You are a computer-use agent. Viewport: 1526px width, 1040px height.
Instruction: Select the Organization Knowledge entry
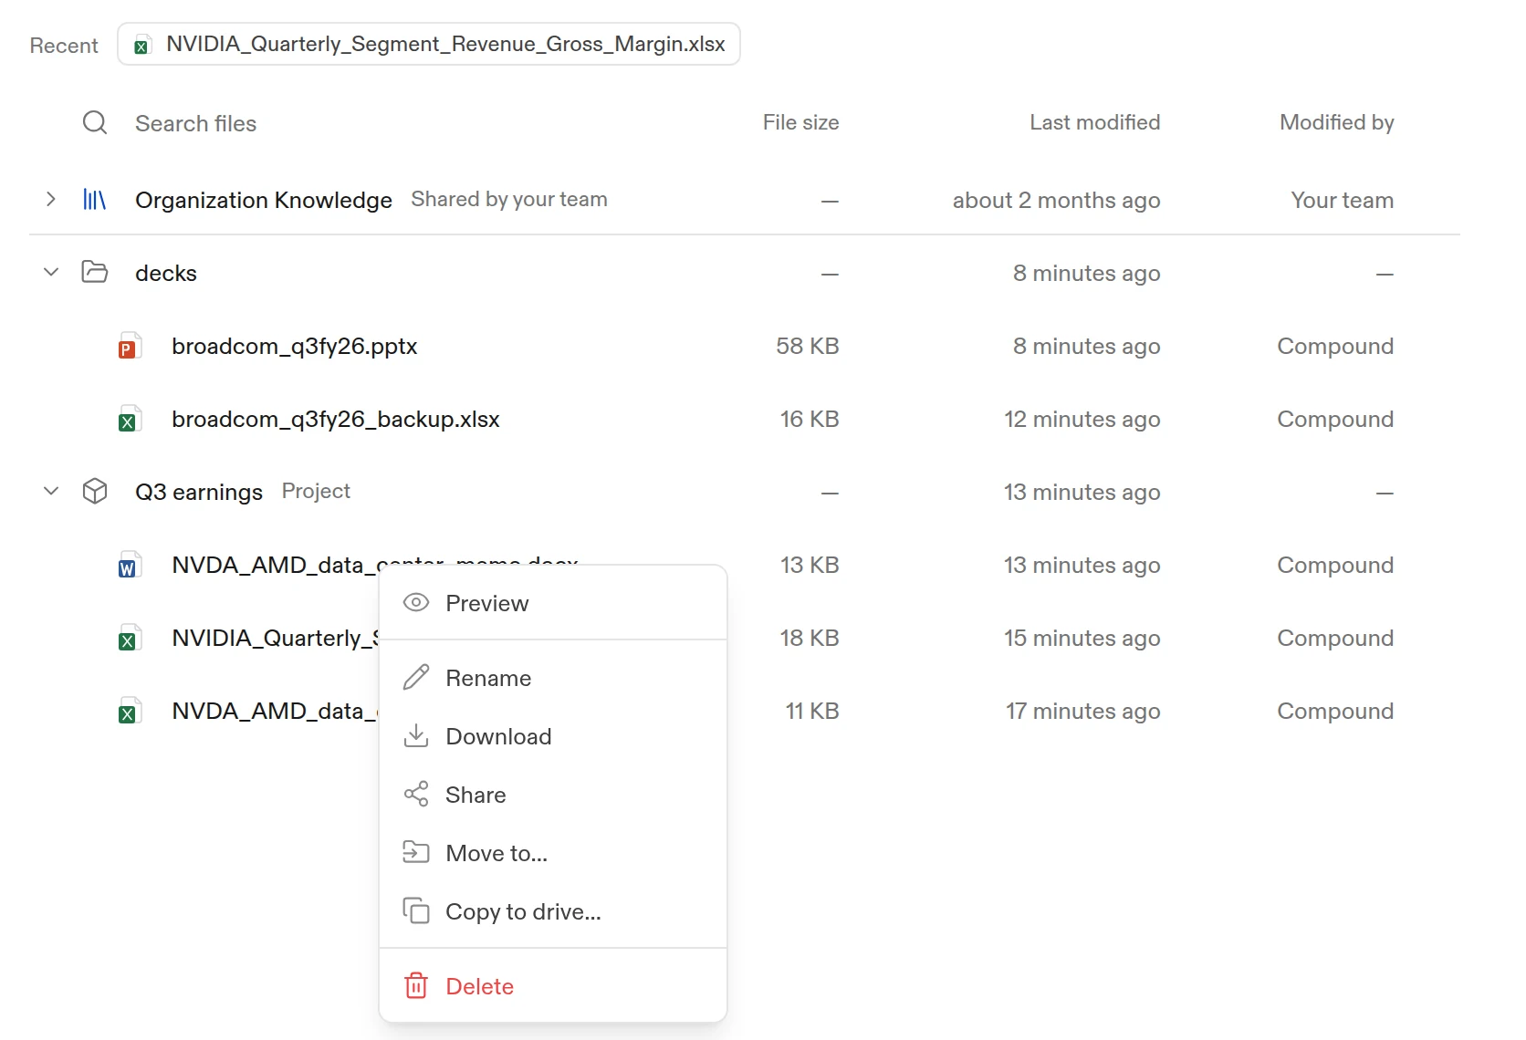click(263, 200)
